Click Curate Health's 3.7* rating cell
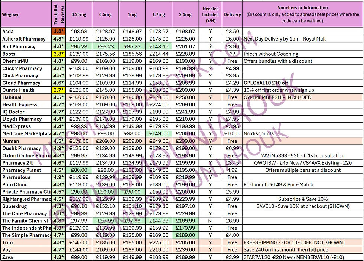Screen dimensions: 364x261 pos(59,90)
